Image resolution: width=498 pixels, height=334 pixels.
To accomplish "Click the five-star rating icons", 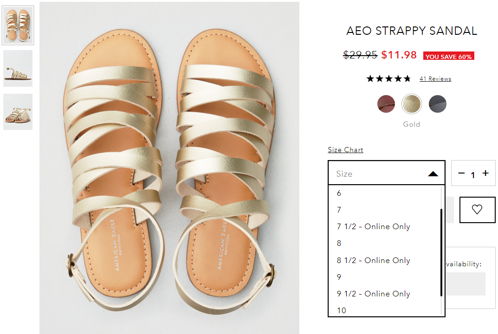I will [388, 78].
